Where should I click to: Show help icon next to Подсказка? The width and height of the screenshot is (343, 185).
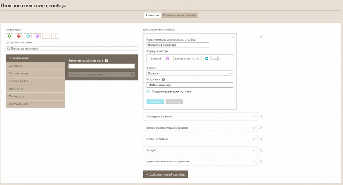(x=163, y=79)
